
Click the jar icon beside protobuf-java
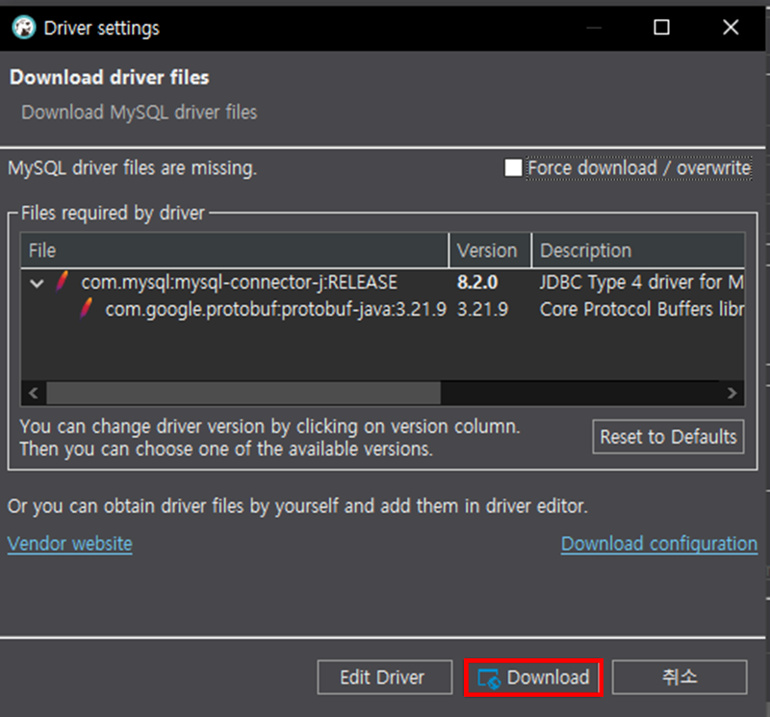point(86,308)
